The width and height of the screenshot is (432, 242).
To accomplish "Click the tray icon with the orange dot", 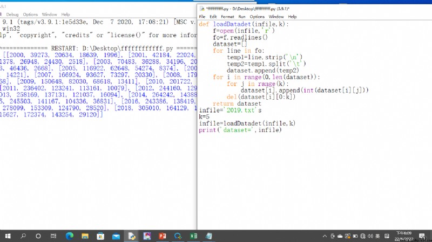I will coord(348,236).
